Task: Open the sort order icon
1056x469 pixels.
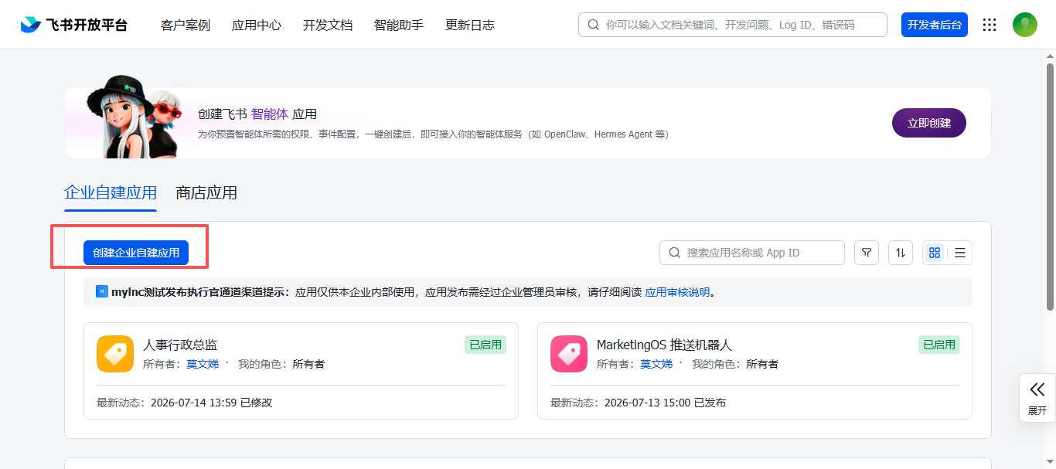Action: [x=901, y=253]
